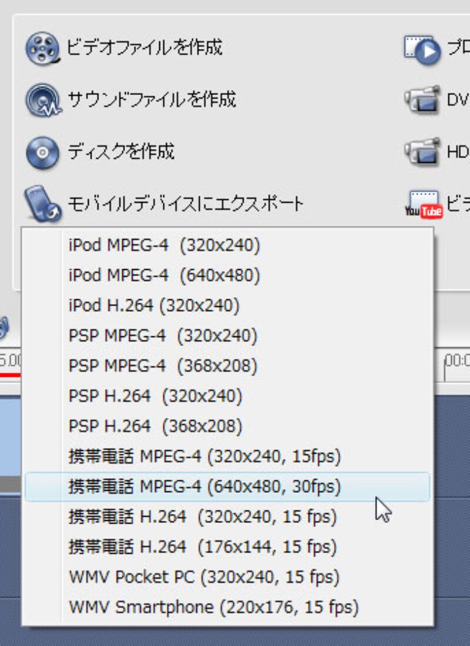Choose 携帯電話 MPEG-4 (320x240, 15fps)
This screenshot has height=646, width=470.
click(x=227, y=456)
